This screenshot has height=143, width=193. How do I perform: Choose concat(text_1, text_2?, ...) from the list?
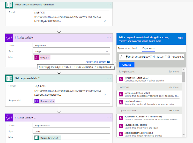pyautogui.click(x=149, y=79)
